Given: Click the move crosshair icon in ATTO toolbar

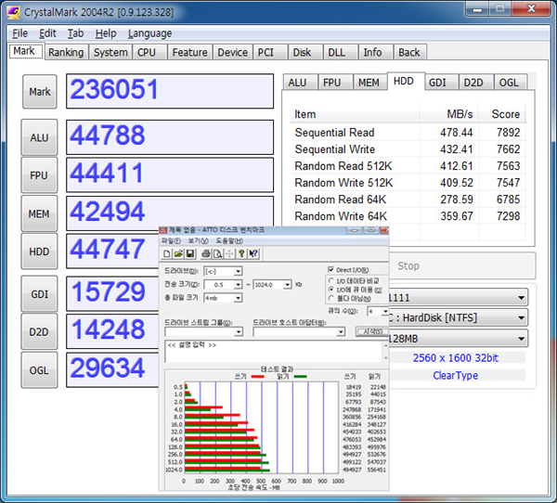Looking at the screenshot, I should click(x=229, y=253).
